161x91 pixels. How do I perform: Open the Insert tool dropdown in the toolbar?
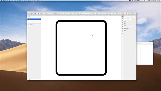[x=29, y=14]
